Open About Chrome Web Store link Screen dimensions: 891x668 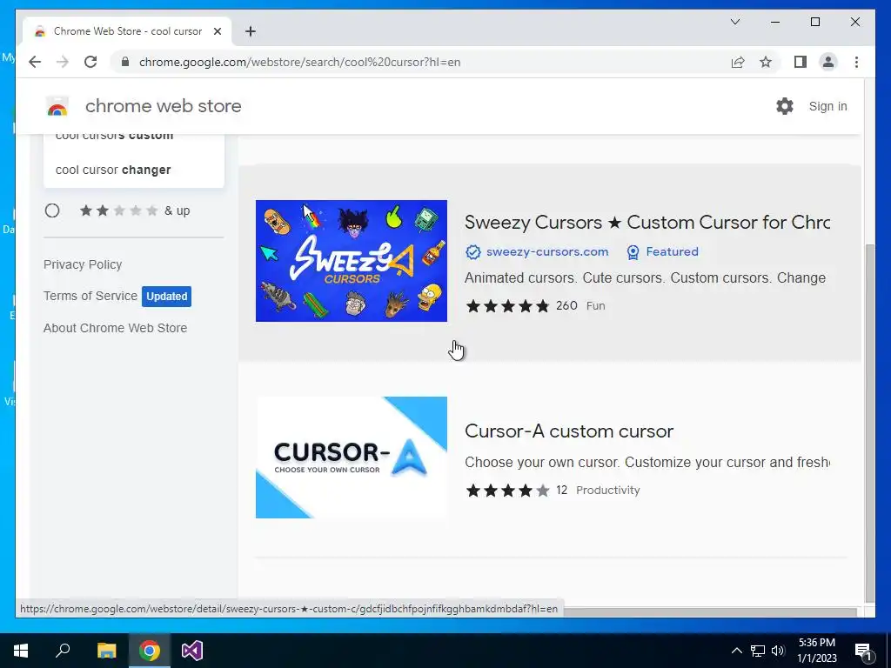pos(116,328)
